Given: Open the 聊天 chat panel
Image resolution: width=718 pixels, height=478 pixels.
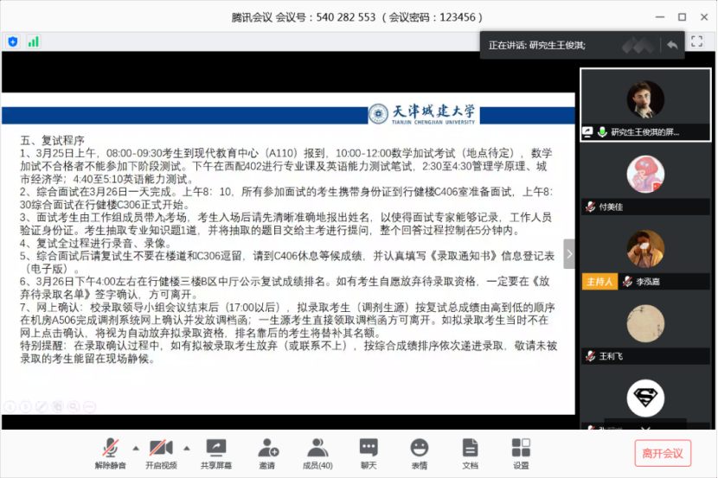Looking at the screenshot, I should pos(369,454).
